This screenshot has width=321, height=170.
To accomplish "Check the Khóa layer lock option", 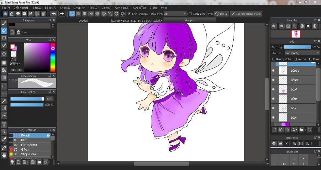I will pos(311,59).
